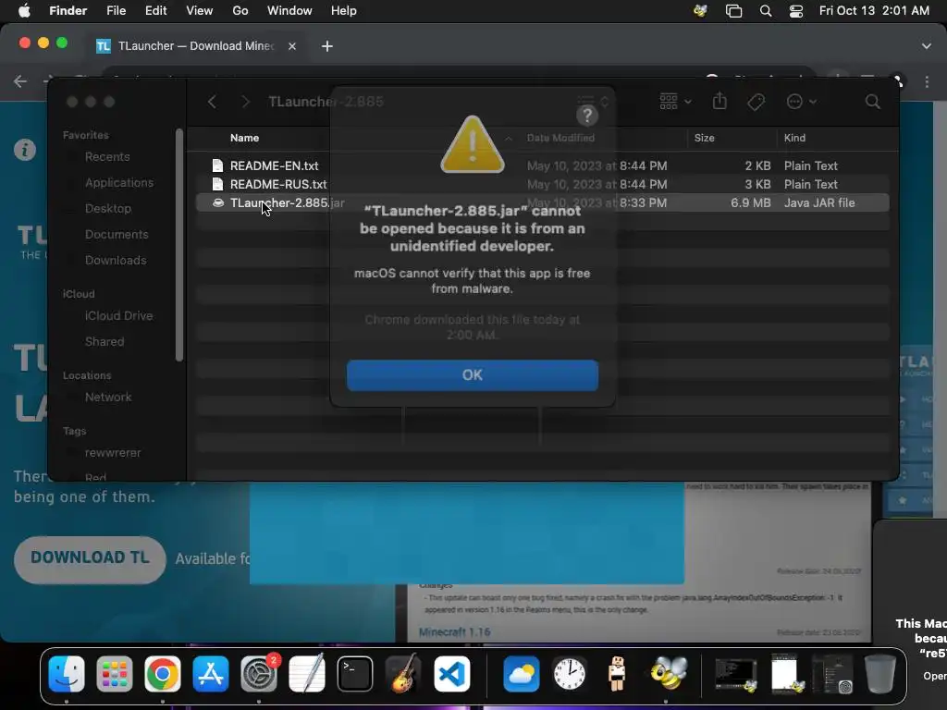Open the Chrome three-dot menu
This screenshot has width=947, height=710.
pos(927,81)
